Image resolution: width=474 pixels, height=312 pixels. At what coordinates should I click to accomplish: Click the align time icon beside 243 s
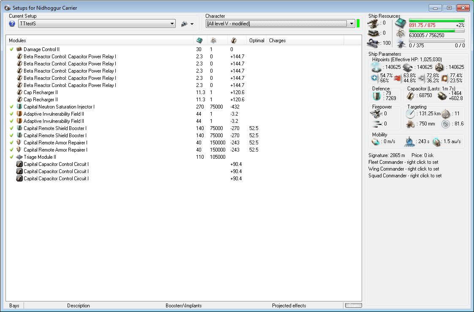pyautogui.click(x=409, y=141)
